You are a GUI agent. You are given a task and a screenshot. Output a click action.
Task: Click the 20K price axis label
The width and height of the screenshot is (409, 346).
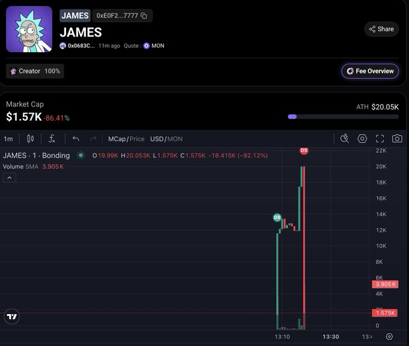381,166
